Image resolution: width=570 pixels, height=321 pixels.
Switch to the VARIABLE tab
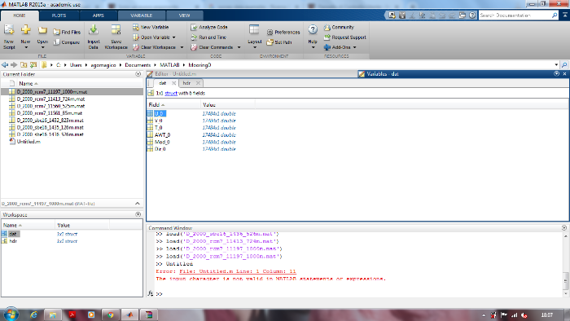142,15
